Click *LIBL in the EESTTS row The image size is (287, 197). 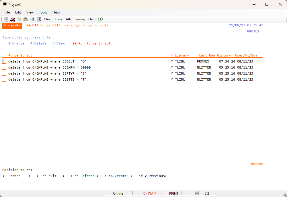pos(180,79)
